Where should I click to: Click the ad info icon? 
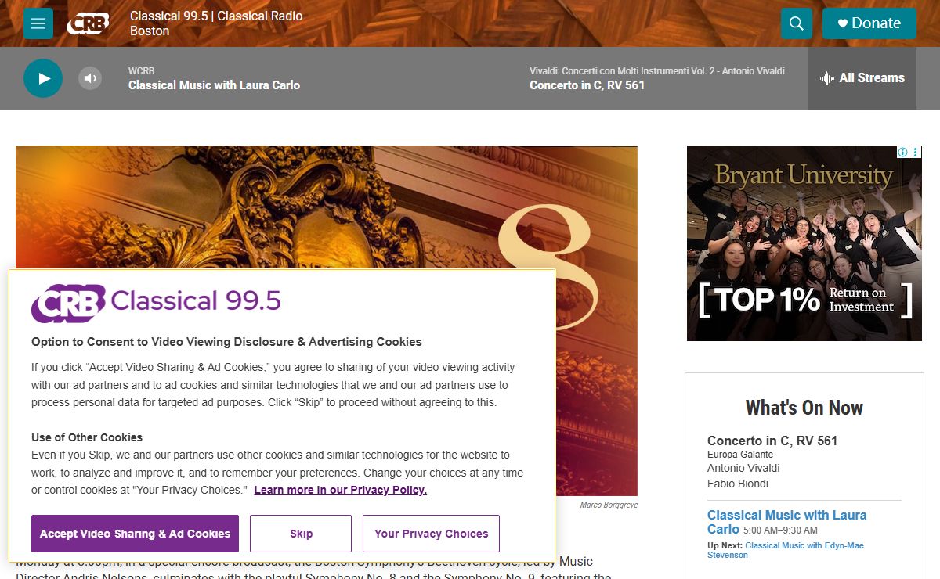902,152
